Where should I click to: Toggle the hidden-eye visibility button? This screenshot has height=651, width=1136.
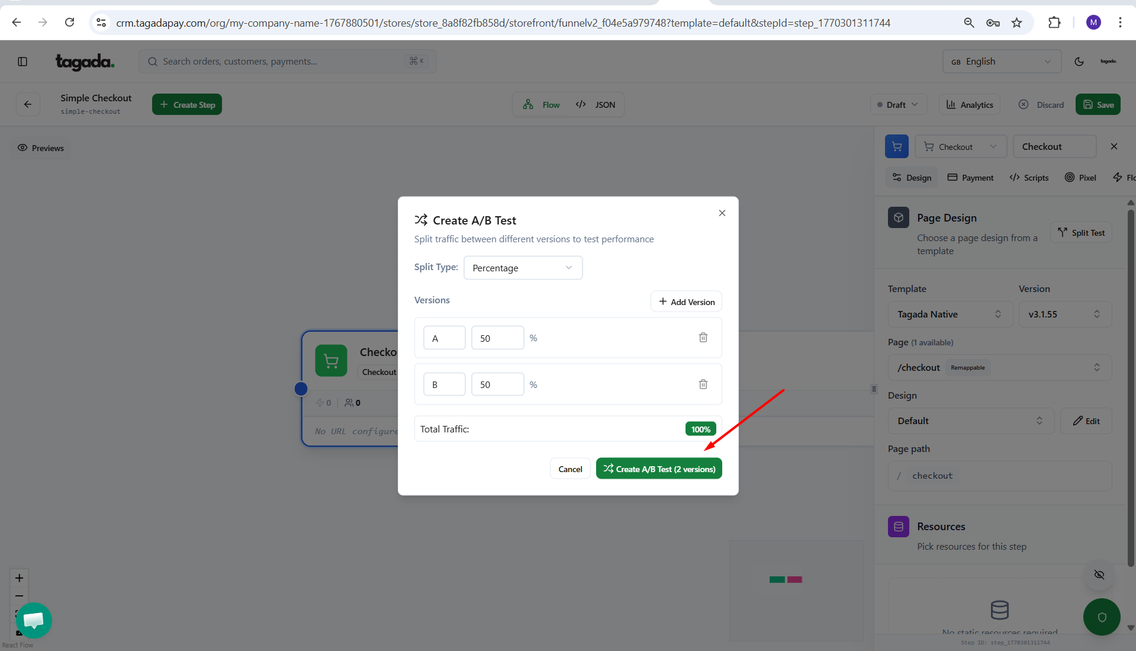pos(1099,575)
